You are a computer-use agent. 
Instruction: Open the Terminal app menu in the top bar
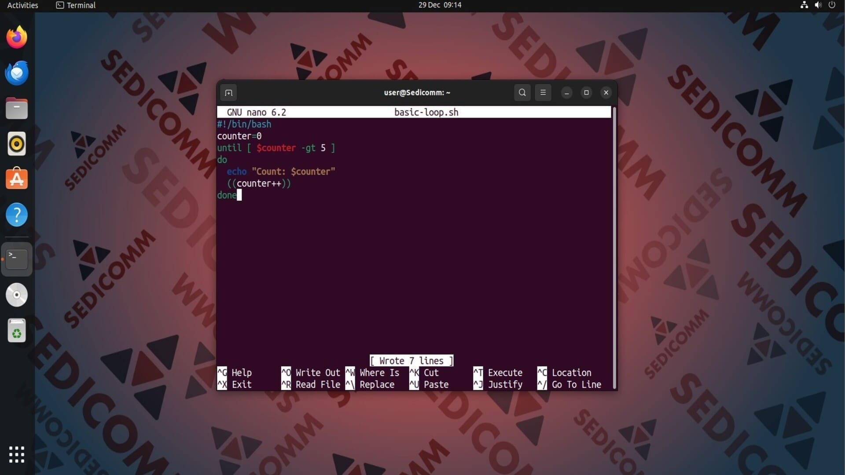pos(76,5)
